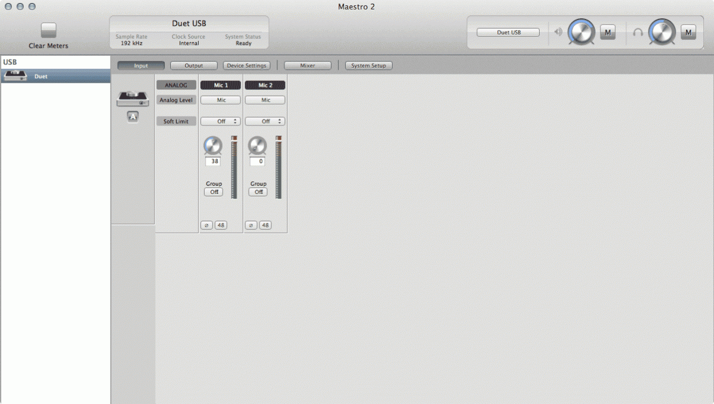Open the Mic 2 Analog Level selector
This screenshot has height=404, width=714.
coord(265,100)
